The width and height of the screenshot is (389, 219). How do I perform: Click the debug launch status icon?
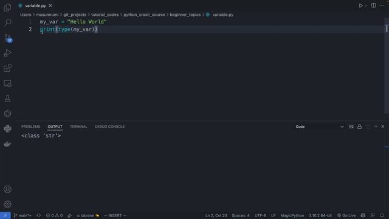tap(70, 215)
